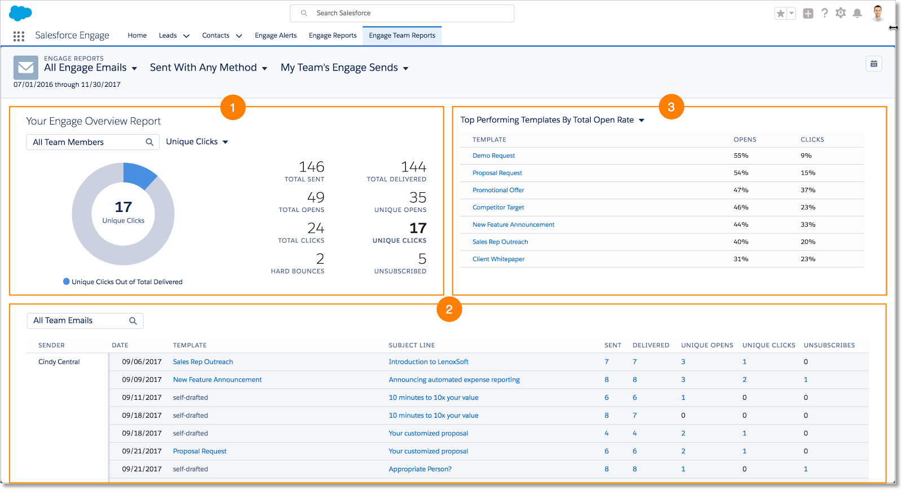Open the Home tab
This screenshot has width=902, height=495.
(137, 36)
